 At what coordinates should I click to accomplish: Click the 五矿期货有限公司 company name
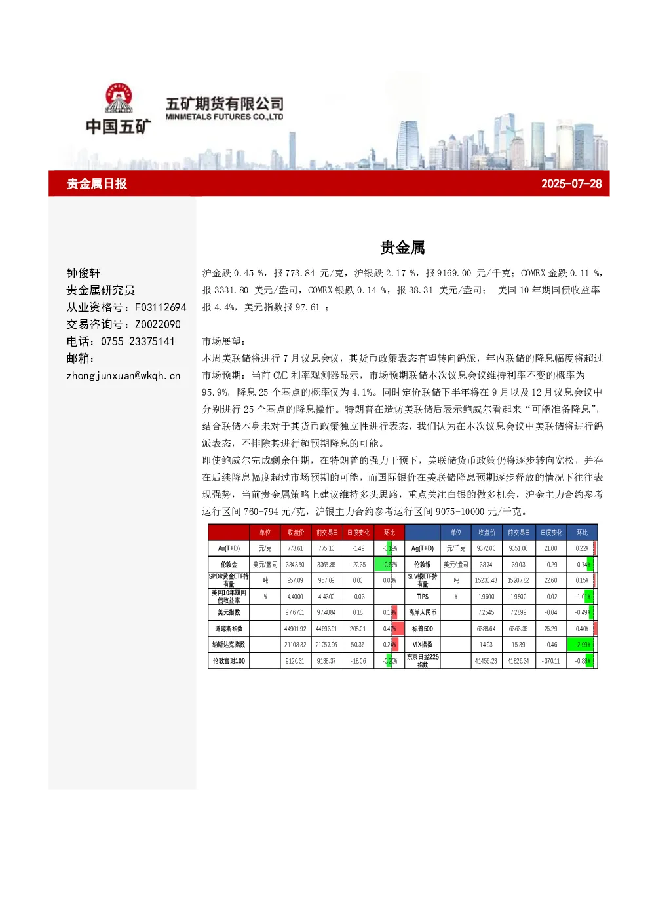[224, 103]
